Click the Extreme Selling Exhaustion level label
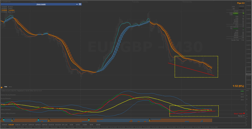 [8, 113]
